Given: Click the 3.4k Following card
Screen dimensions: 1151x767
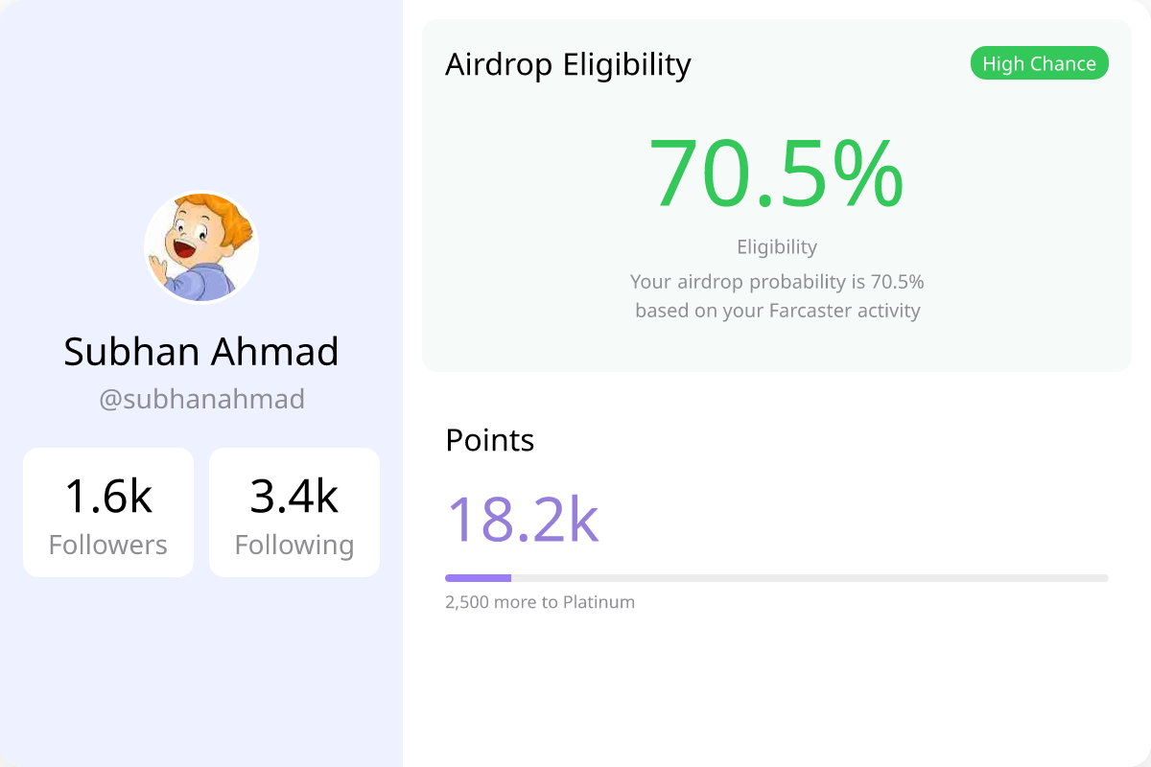Looking at the screenshot, I should coord(294,512).
